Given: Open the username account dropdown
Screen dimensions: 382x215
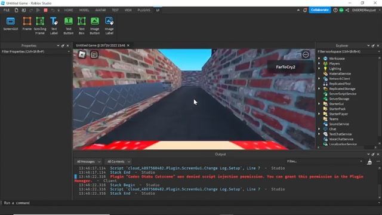Looking at the screenshot, I should [366, 10].
